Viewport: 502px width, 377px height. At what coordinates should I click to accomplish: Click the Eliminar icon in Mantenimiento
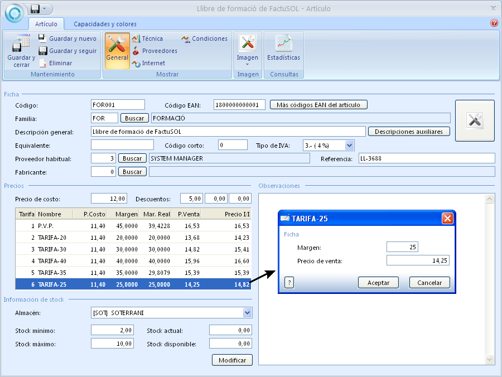(x=42, y=63)
